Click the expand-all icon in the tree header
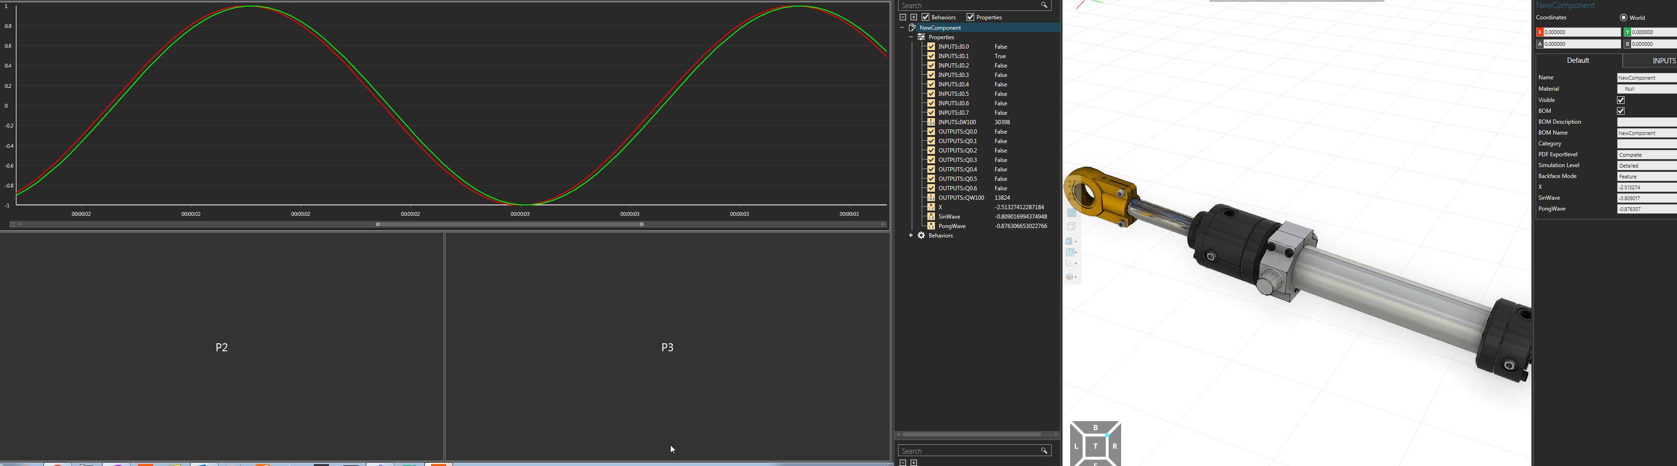Image resolution: width=1677 pixels, height=466 pixels. click(913, 17)
